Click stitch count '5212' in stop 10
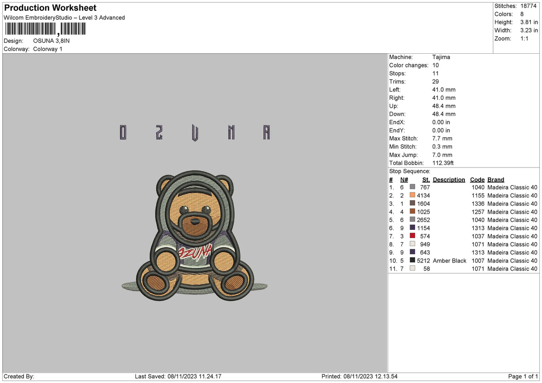The width and height of the screenshot is (542, 383). tap(423, 260)
